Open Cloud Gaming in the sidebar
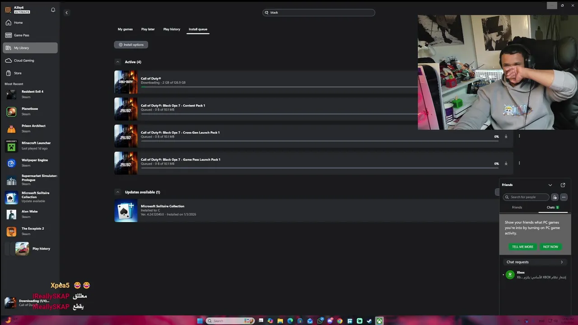578x325 pixels. coord(30,60)
